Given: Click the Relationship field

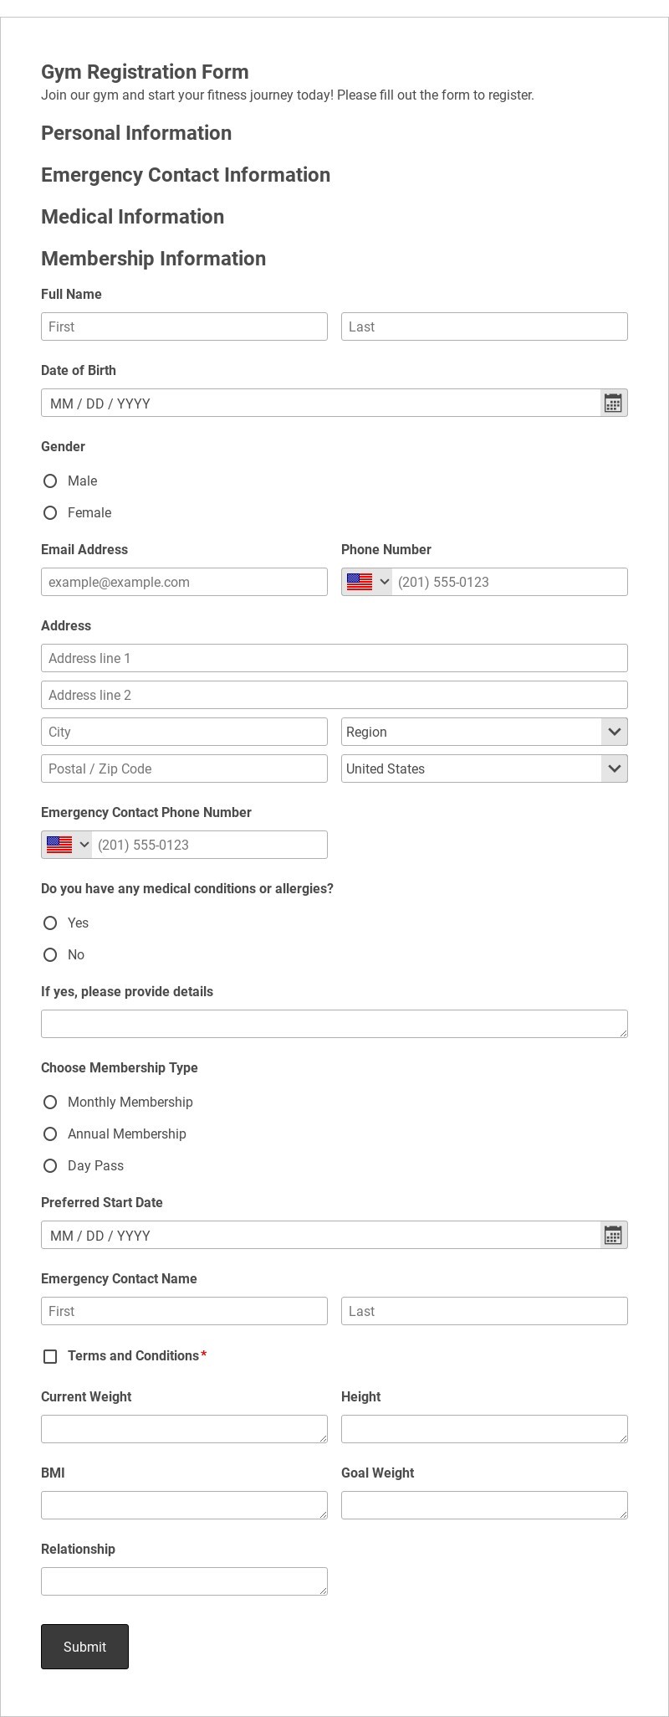Looking at the screenshot, I should [x=184, y=1581].
